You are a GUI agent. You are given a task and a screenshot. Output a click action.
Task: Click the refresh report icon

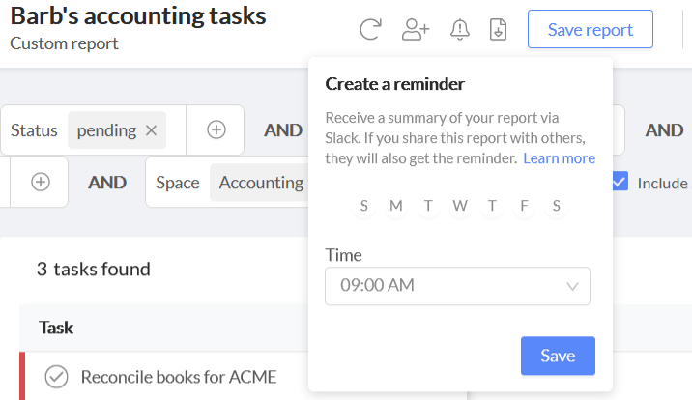[x=369, y=30]
